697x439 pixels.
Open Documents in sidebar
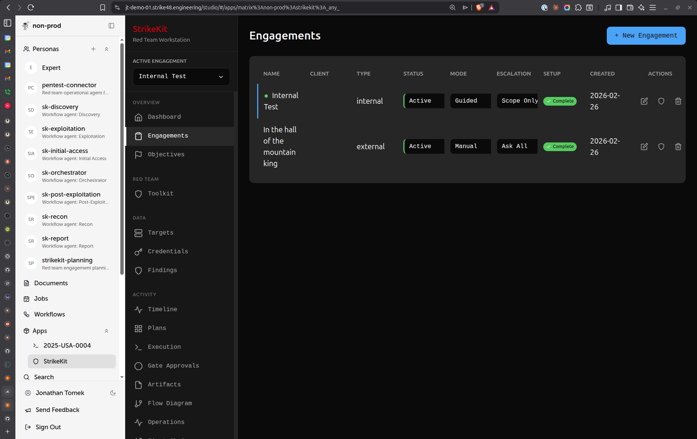51,283
